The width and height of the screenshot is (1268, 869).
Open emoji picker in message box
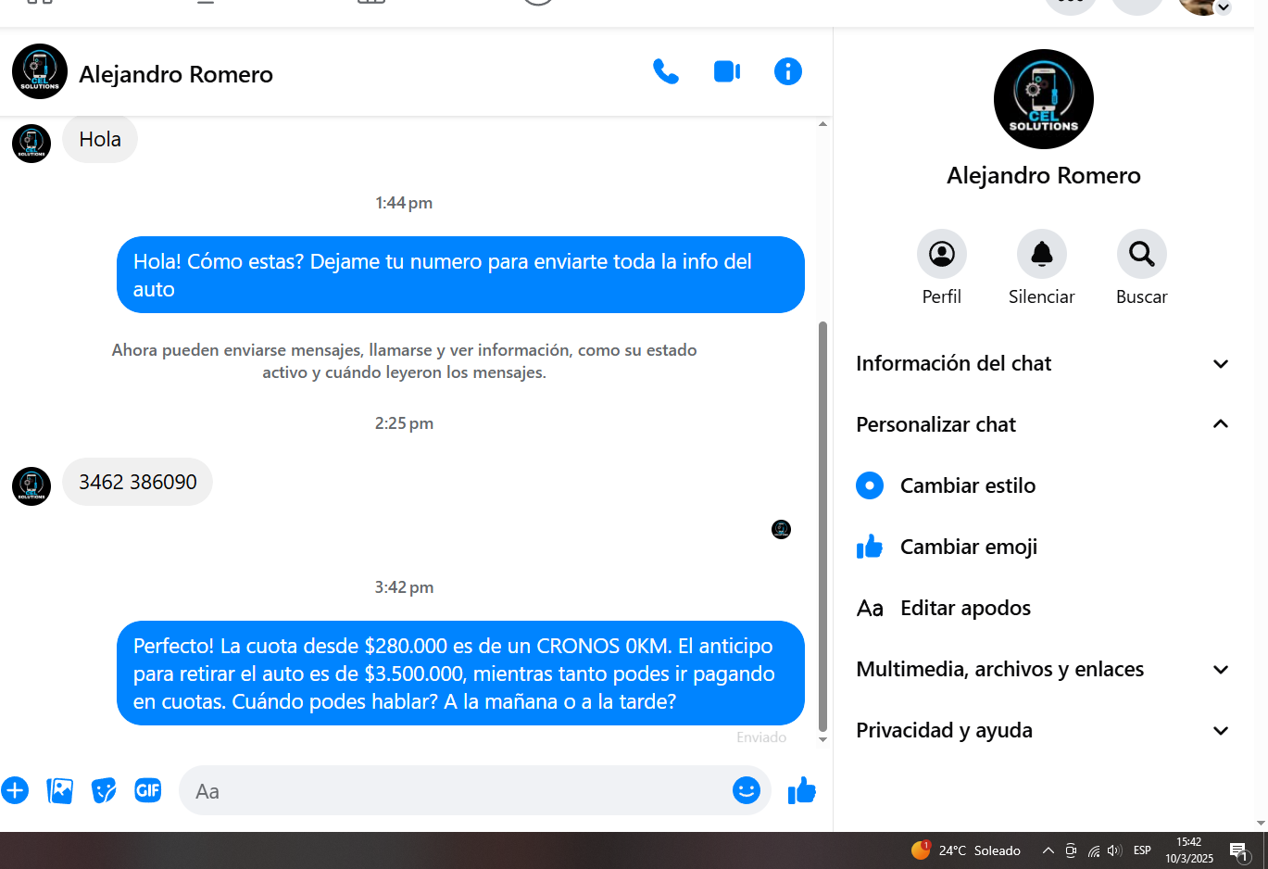click(x=747, y=790)
